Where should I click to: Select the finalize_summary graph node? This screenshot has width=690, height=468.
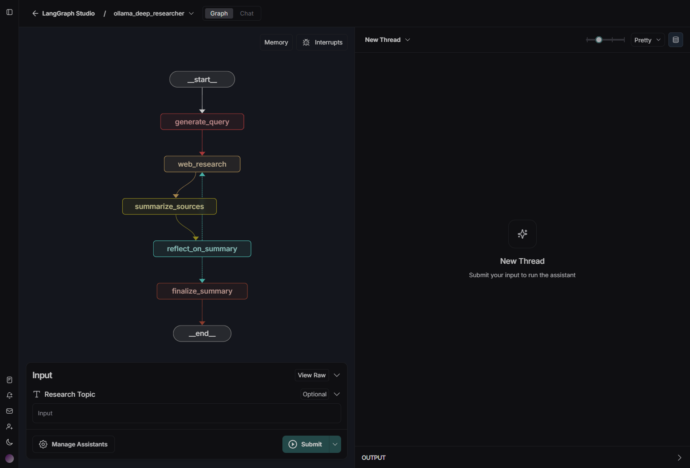click(202, 291)
